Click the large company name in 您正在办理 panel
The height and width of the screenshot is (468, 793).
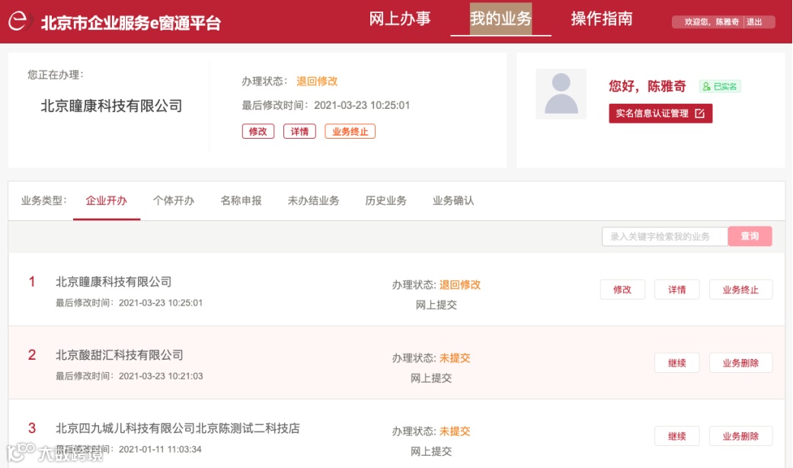point(111,106)
